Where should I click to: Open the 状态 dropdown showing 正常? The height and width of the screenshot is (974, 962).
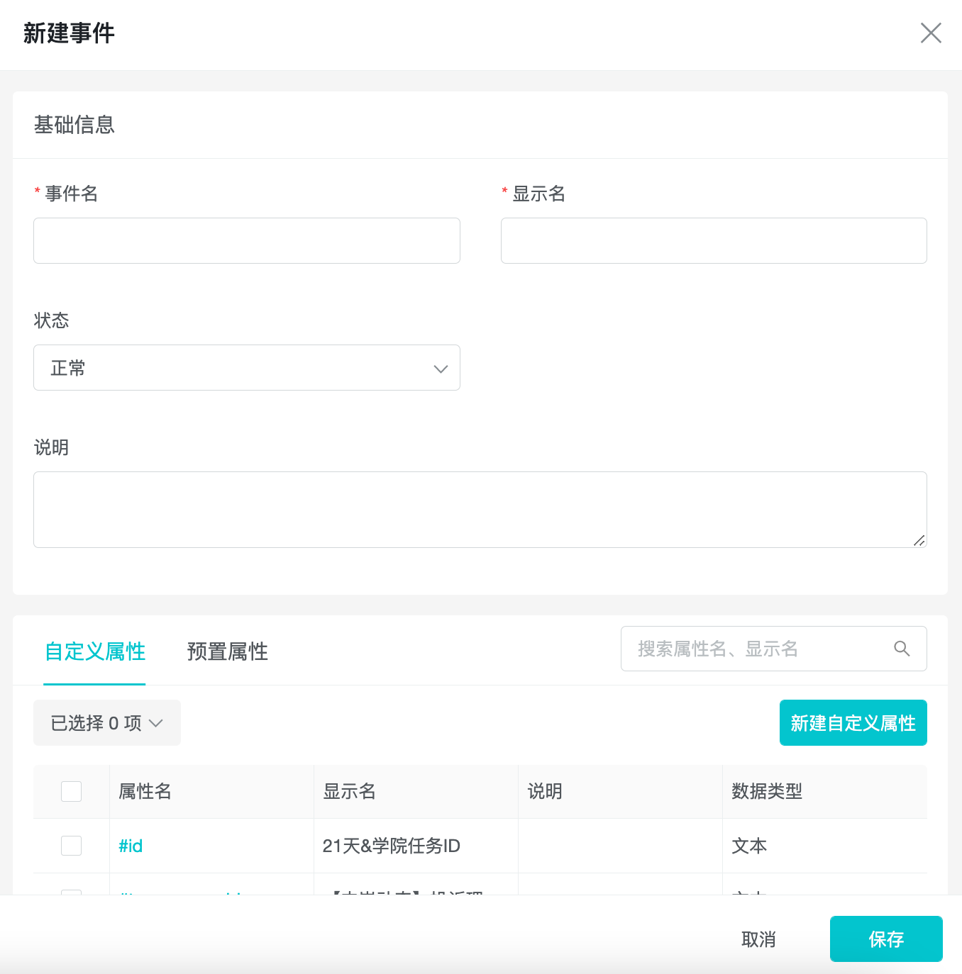(247, 368)
